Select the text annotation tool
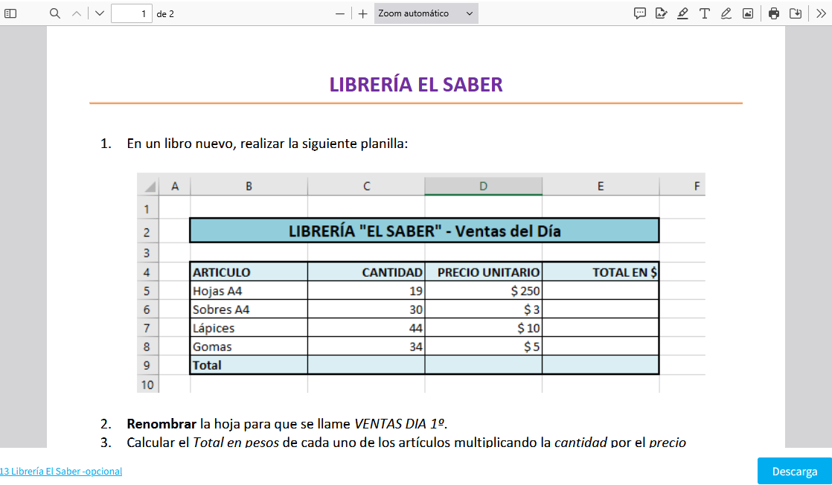Image resolution: width=832 pixels, height=485 pixels. pos(704,13)
